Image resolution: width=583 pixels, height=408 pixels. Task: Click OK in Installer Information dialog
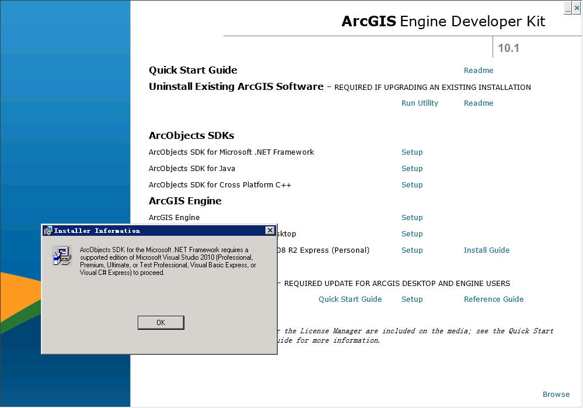pos(160,322)
